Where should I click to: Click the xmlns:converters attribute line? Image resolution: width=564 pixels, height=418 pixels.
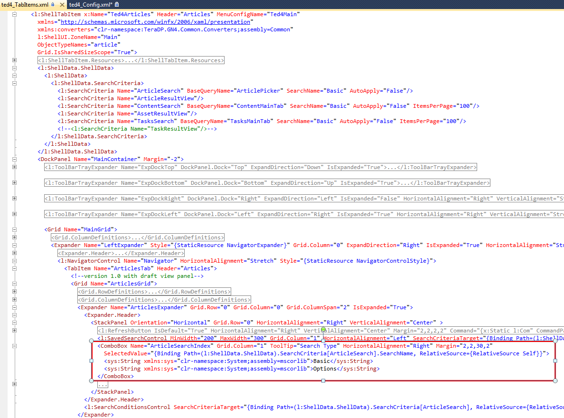click(x=165, y=29)
